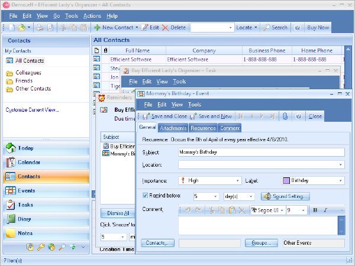Click the Redo icon in Comment toolbar
Viewport: 355px width, 266px height.
click(198, 210)
